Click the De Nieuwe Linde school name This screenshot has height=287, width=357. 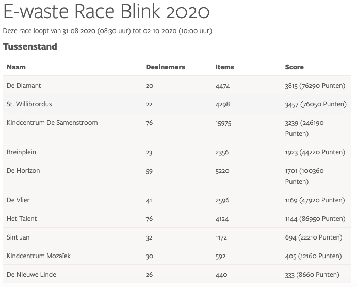point(31,275)
